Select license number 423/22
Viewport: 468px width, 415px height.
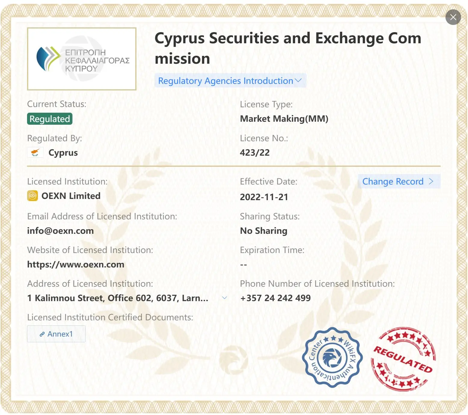click(255, 152)
